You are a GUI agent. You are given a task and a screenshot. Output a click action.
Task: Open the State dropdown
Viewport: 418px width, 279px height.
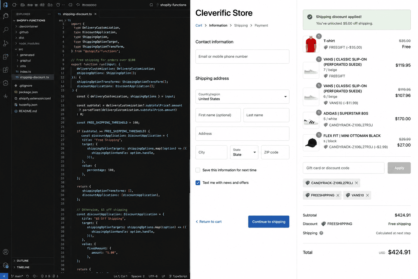244,152
